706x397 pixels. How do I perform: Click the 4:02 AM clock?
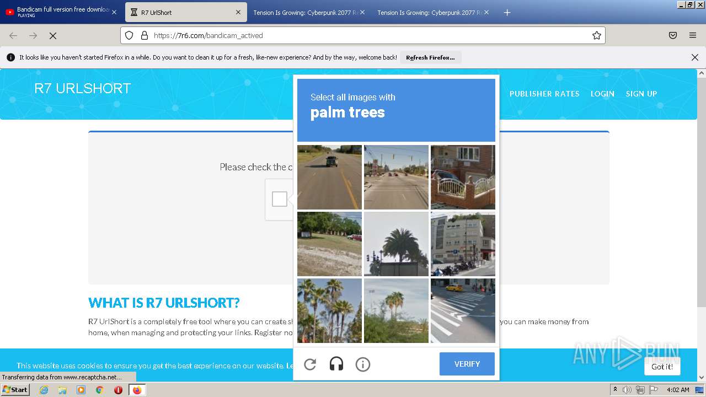(678, 390)
